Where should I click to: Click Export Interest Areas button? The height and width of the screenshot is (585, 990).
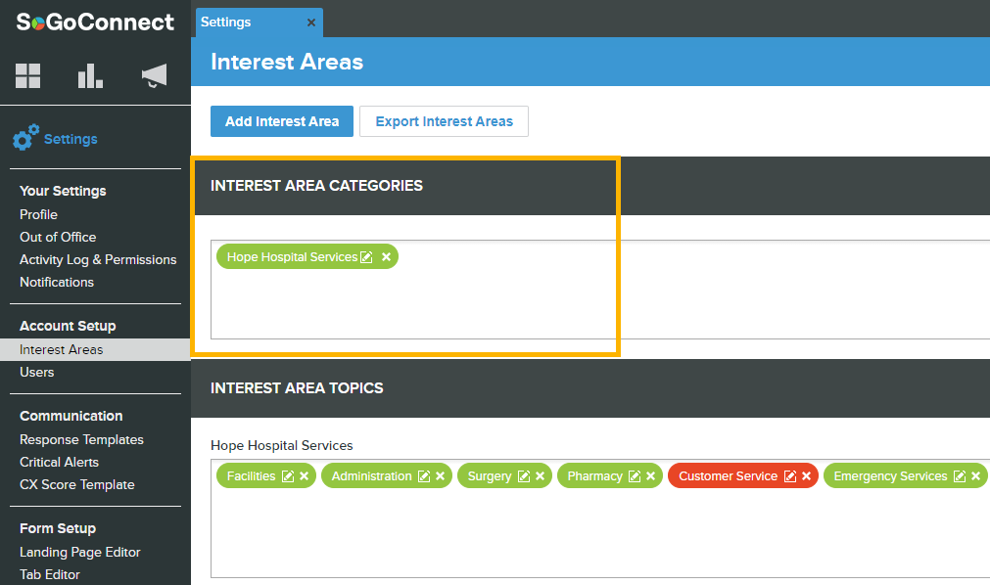click(444, 121)
